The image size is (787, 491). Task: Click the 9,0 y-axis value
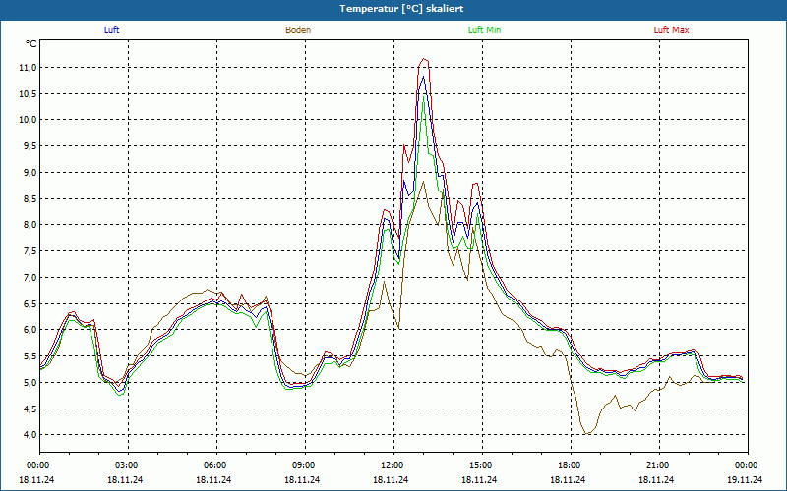pos(30,173)
